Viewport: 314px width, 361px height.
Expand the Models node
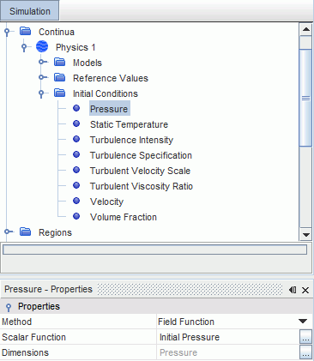click(42, 62)
